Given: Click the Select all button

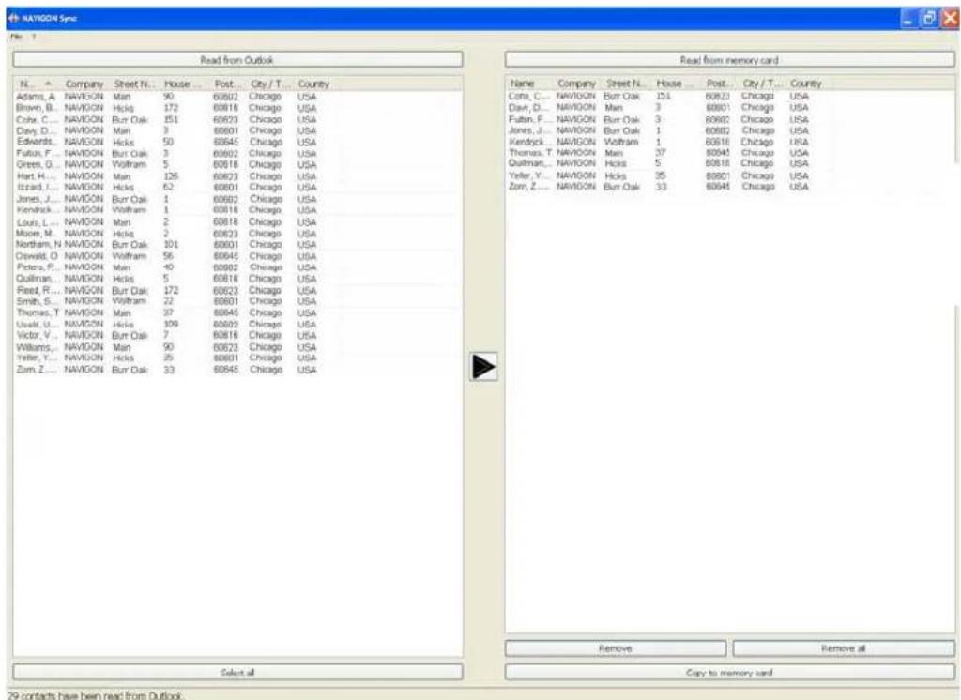Looking at the screenshot, I should pyautogui.click(x=237, y=673).
